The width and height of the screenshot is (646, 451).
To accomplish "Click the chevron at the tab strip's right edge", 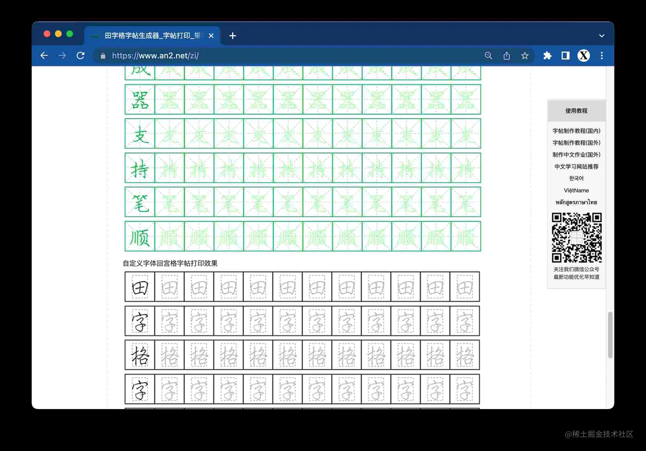I will coord(602,36).
